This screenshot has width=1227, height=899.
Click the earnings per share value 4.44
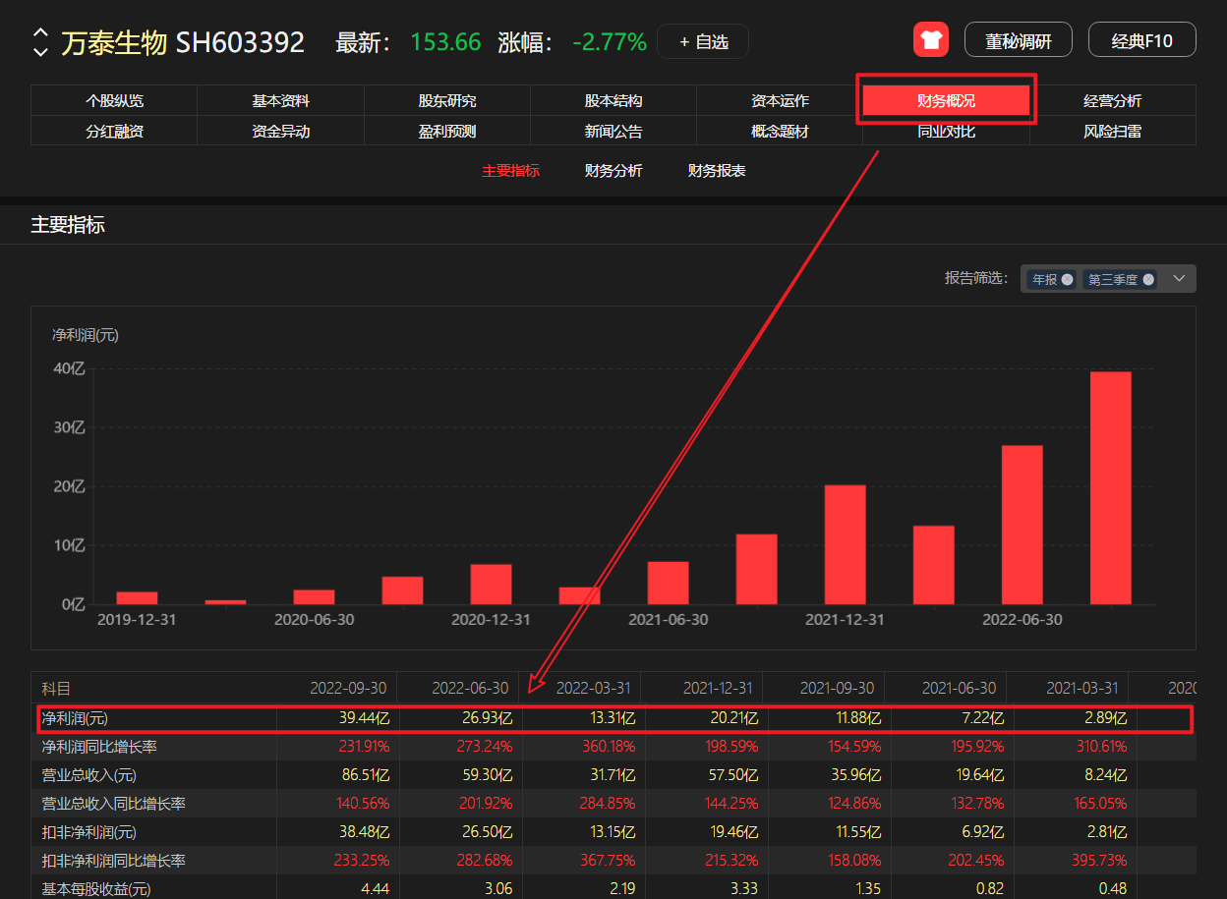(x=377, y=889)
